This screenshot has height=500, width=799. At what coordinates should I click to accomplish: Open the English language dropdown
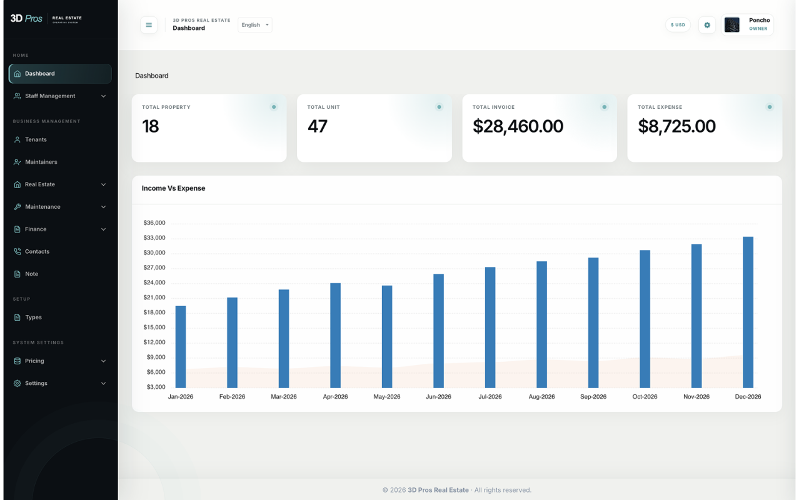pos(255,25)
